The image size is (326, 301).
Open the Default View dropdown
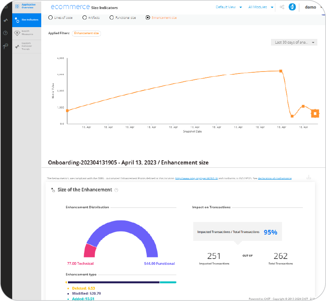[227, 7]
